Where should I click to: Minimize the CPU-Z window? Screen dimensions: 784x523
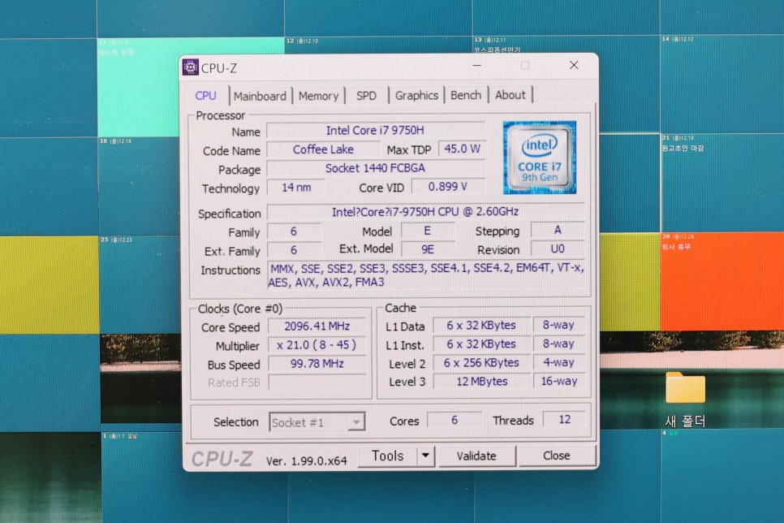tap(477, 66)
